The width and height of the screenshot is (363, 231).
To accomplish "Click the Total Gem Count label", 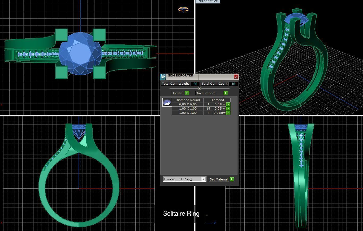I will click(x=214, y=84).
